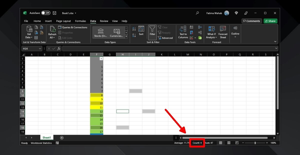Image resolution: width=300 pixels, height=155 pixels.
Task: Click the Stocks data type icon
Action: pos(101,31)
